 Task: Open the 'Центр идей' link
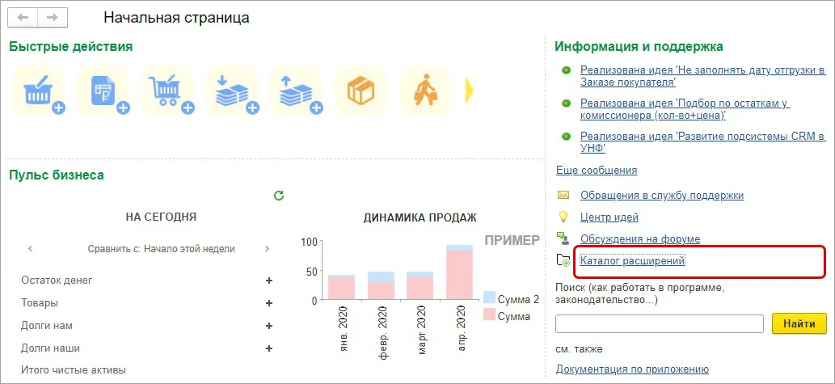(609, 217)
